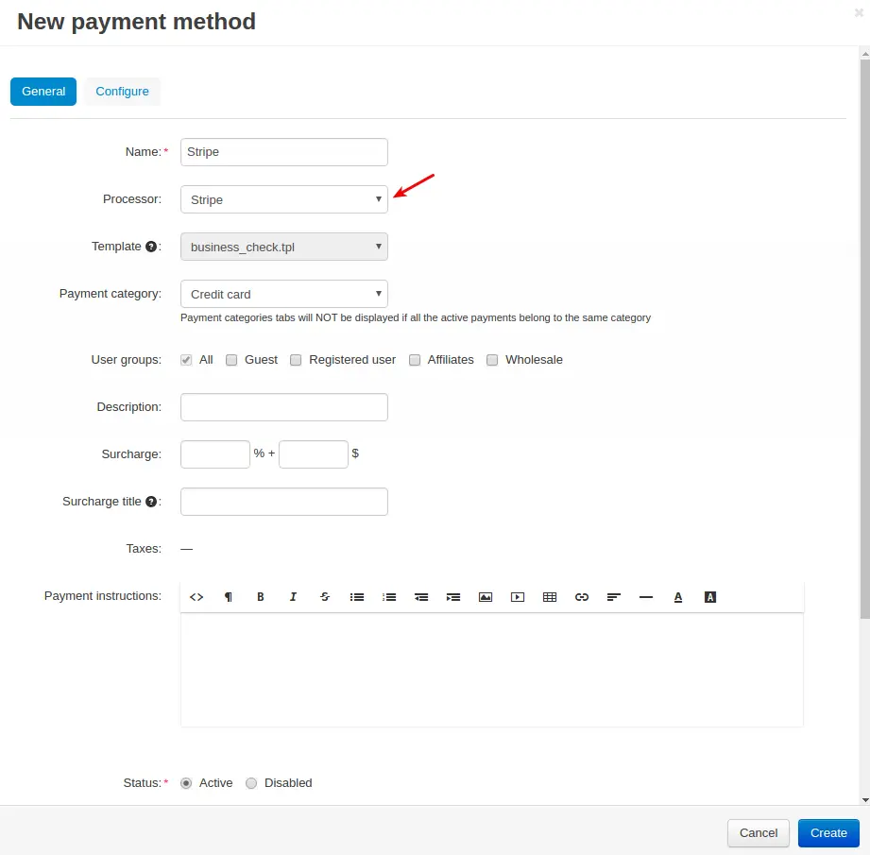
Task: Open the text color picker in editor
Action: tap(678, 597)
